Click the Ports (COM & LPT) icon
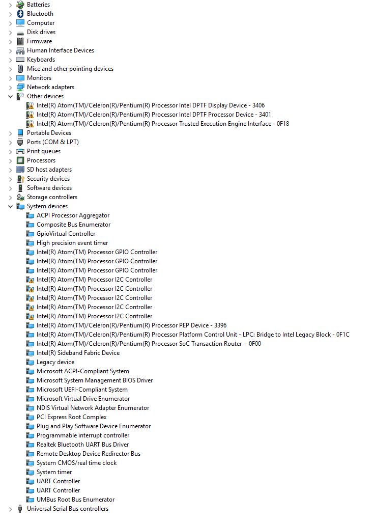This screenshot has width=374, height=524. click(x=20, y=142)
